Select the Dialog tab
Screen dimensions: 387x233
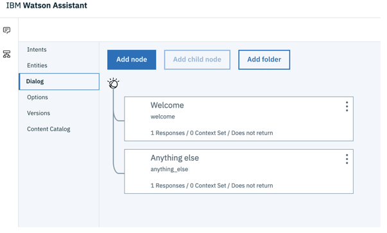[x=59, y=81]
